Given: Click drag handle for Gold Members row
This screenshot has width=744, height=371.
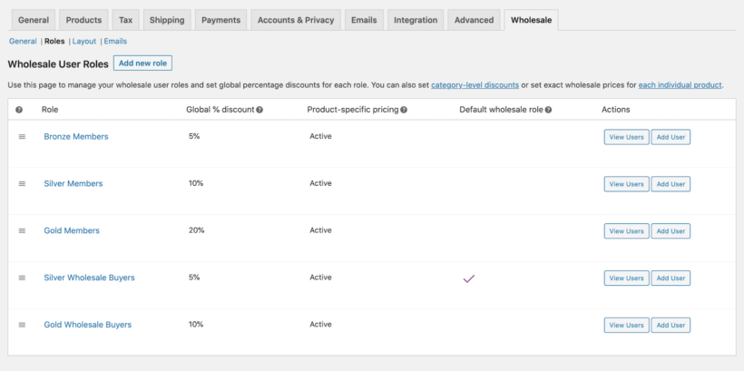Looking at the screenshot, I should pyautogui.click(x=22, y=230).
